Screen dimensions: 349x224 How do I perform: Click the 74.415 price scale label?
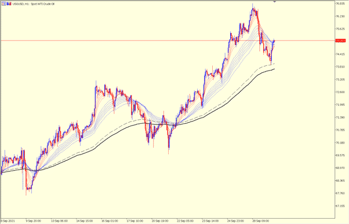340,54
